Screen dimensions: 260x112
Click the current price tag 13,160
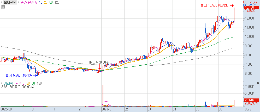(251, 8)
